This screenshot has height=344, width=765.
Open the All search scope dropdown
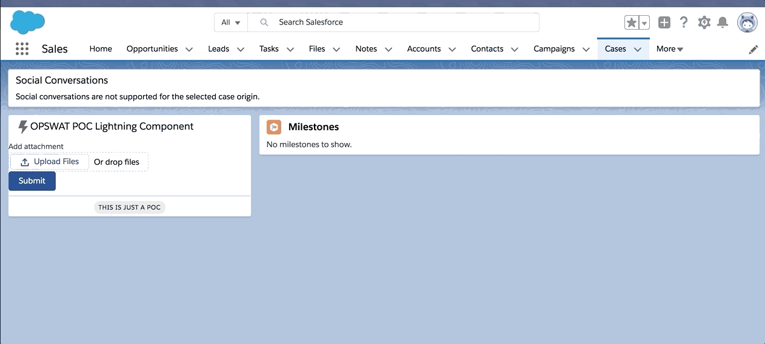click(x=230, y=22)
